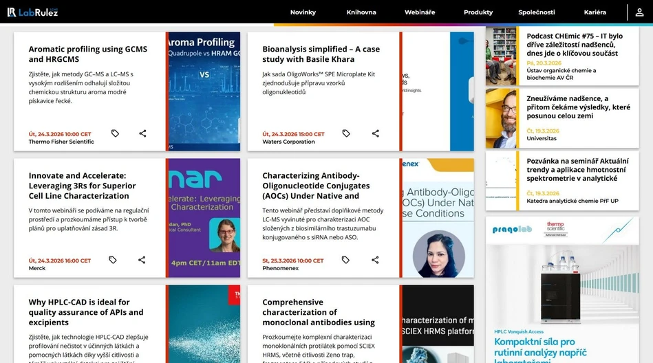
Task: Click the tag icon on Bioanalysis simplified card
Action: [346, 133]
